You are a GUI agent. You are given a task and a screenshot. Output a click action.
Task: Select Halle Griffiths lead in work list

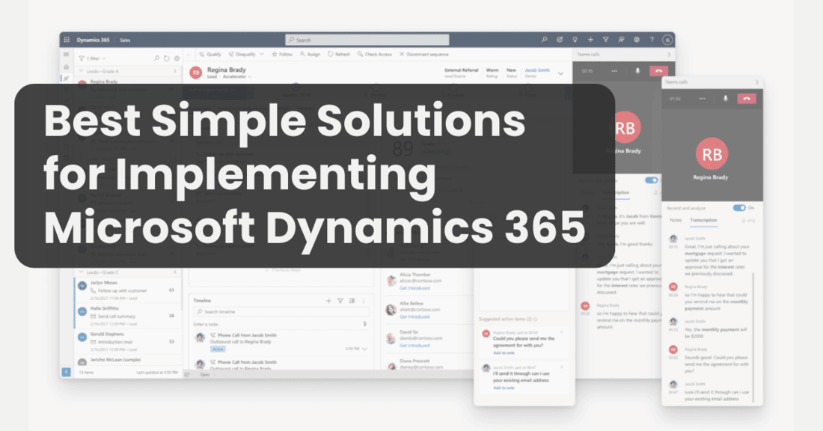pyautogui.click(x=127, y=316)
